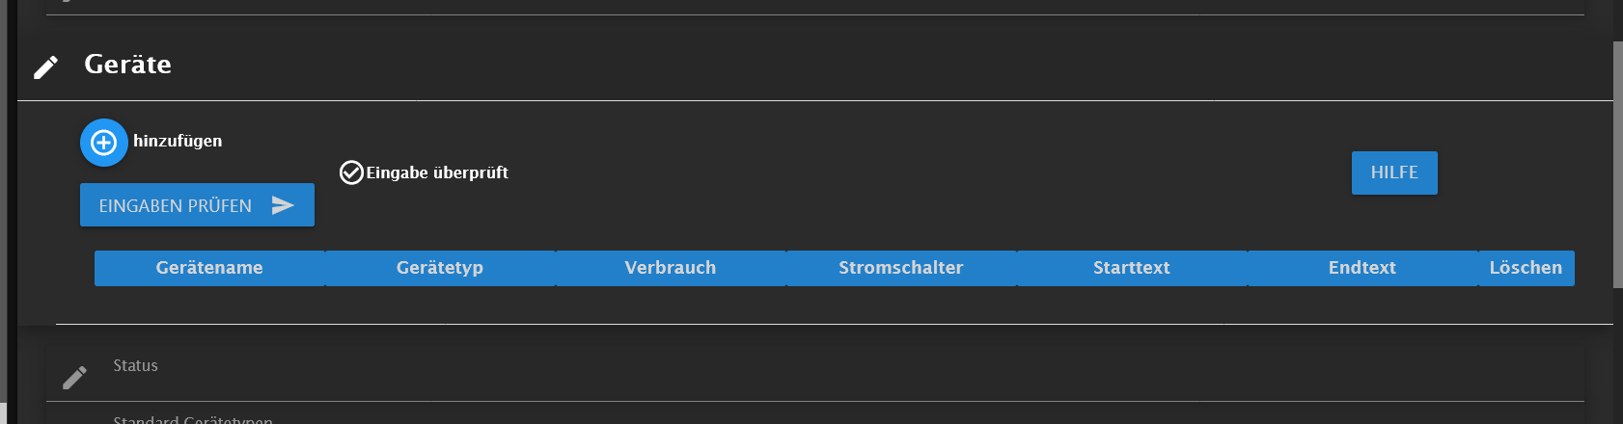Choose the Starttext column header
Image resolution: width=1623 pixels, height=424 pixels.
tap(1132, 268)
